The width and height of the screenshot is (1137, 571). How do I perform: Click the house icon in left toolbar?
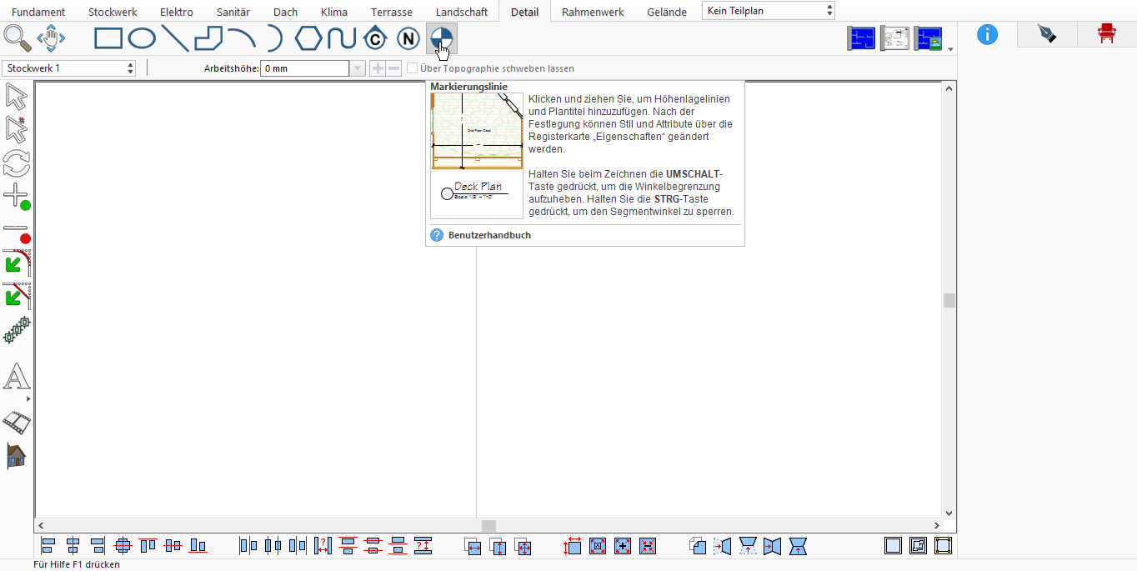coord(17,455)
